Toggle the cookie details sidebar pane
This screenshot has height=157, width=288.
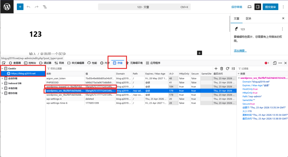[x=233, y=68]
